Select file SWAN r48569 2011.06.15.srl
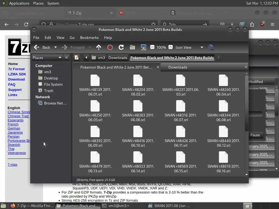Screen dimensions: 279x209 [181, 162]
